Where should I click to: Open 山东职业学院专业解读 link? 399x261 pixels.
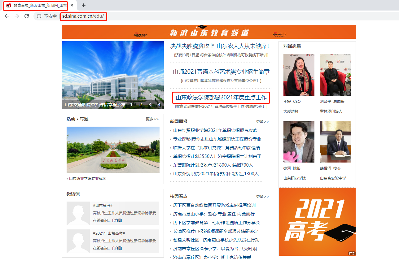click(88, 179)
